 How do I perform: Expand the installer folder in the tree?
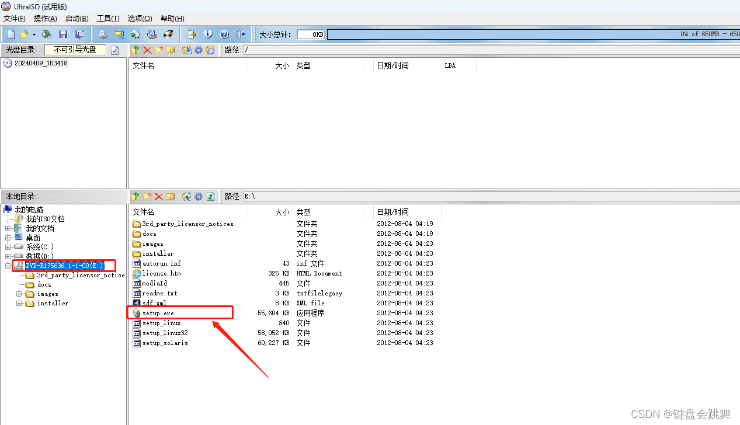click(19, 303)
